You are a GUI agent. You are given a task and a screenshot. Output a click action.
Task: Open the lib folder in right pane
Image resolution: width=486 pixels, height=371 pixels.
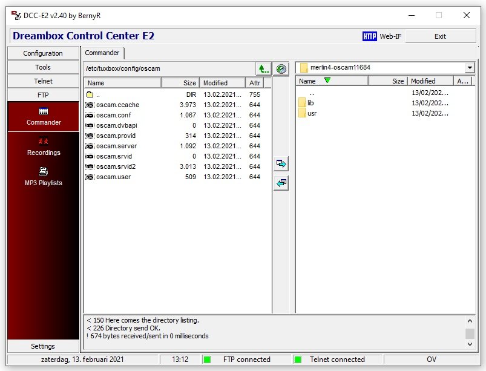pos(310,103)
